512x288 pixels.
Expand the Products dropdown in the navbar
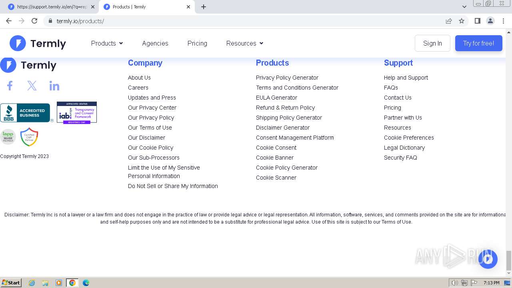coord(107,43)
